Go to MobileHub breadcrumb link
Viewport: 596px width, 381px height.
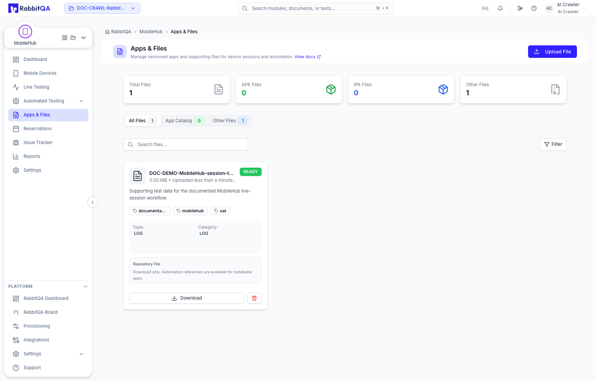pos(151,32)
